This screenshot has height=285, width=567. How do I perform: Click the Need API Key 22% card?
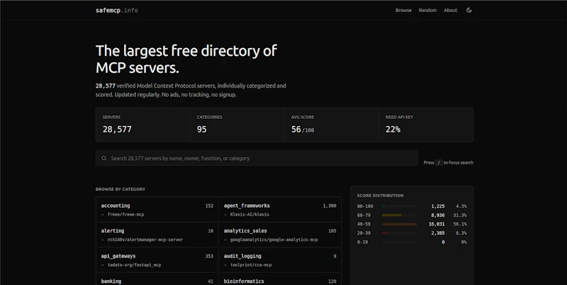pos(426,125)
